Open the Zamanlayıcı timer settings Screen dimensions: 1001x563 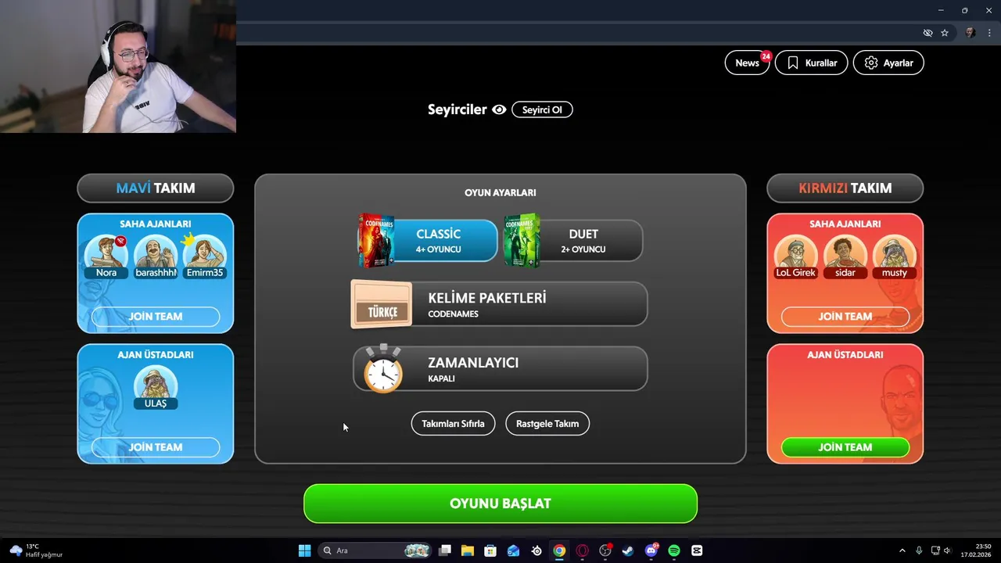tap(500, 368)
